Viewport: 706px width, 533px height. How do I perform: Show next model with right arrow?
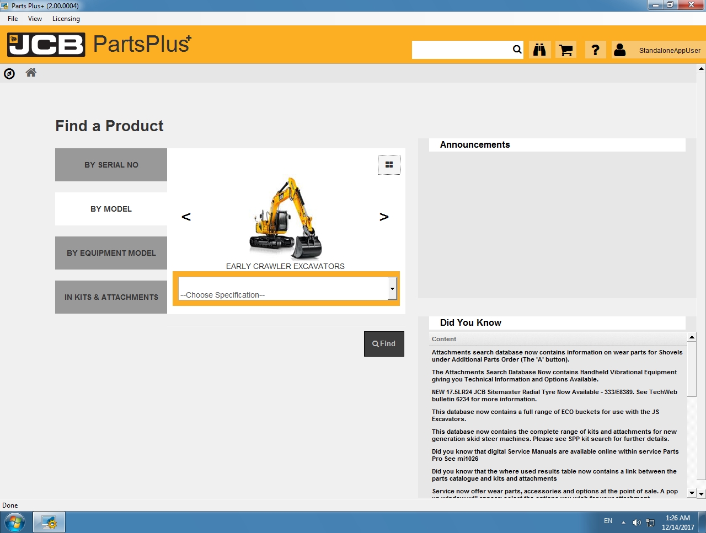(384, 217)
